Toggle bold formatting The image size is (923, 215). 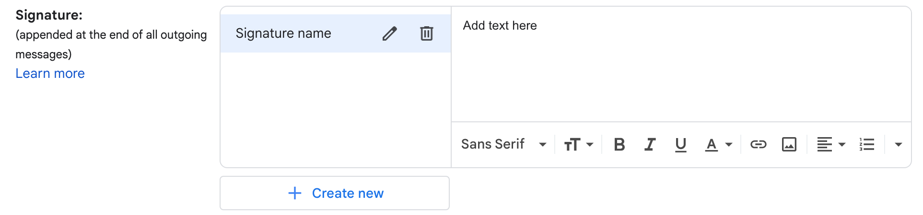619,144
